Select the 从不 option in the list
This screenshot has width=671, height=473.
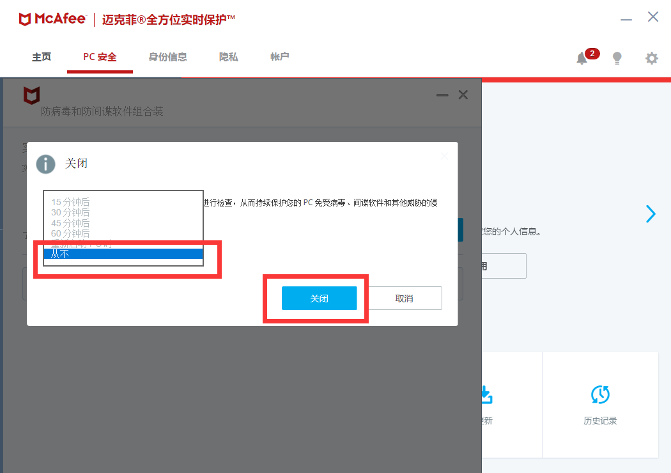pos(123,254)
